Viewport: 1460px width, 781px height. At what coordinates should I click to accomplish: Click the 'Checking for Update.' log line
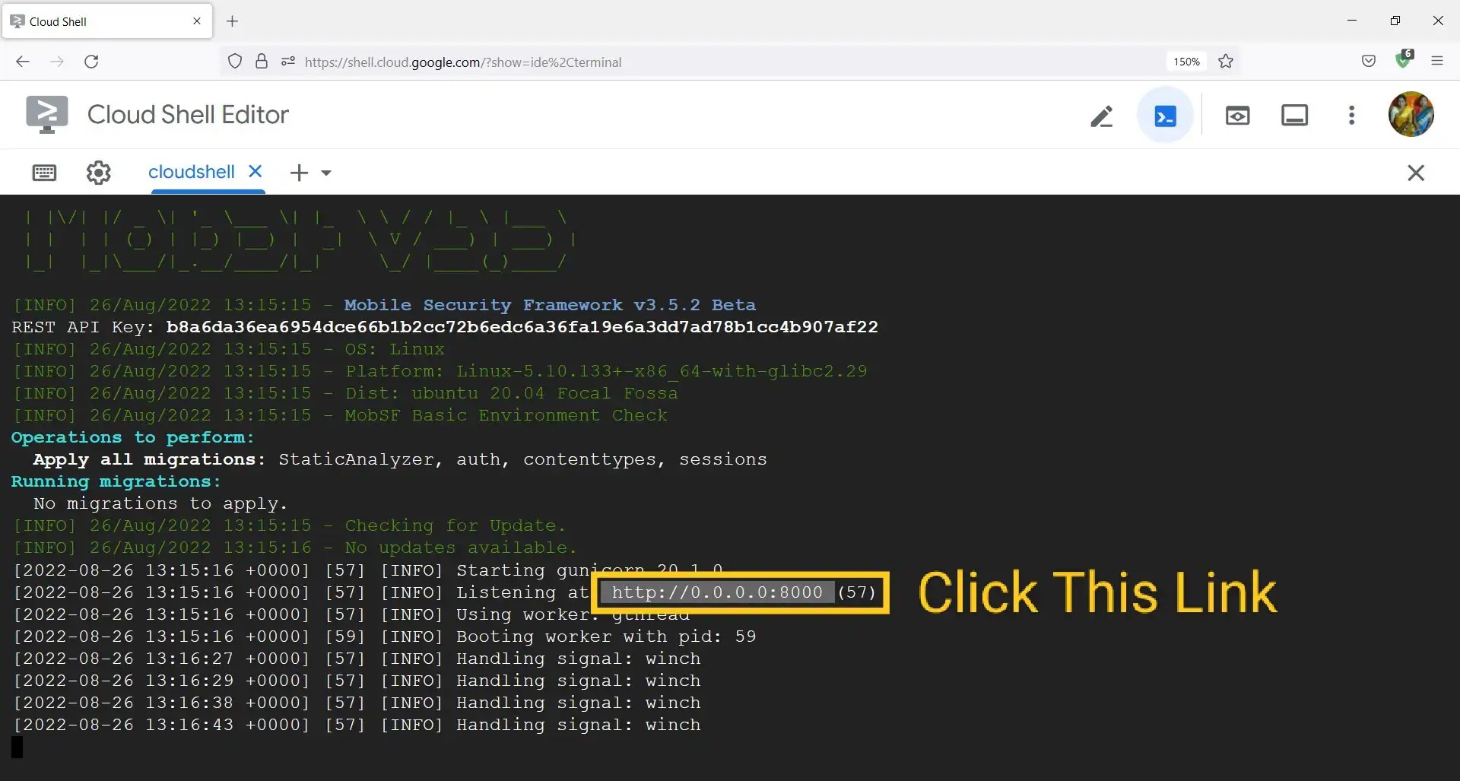290,525
